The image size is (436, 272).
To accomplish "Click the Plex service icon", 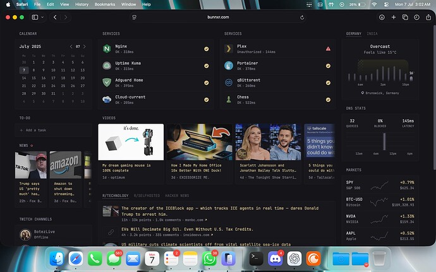I will pyautogui.click(x=229, y=49).
